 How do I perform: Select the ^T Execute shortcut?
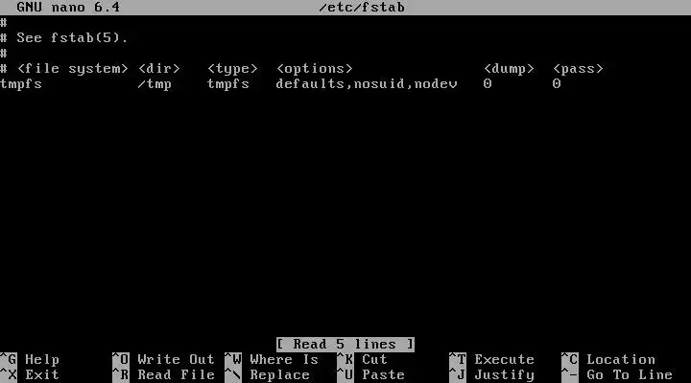click(x=491, y=360)
